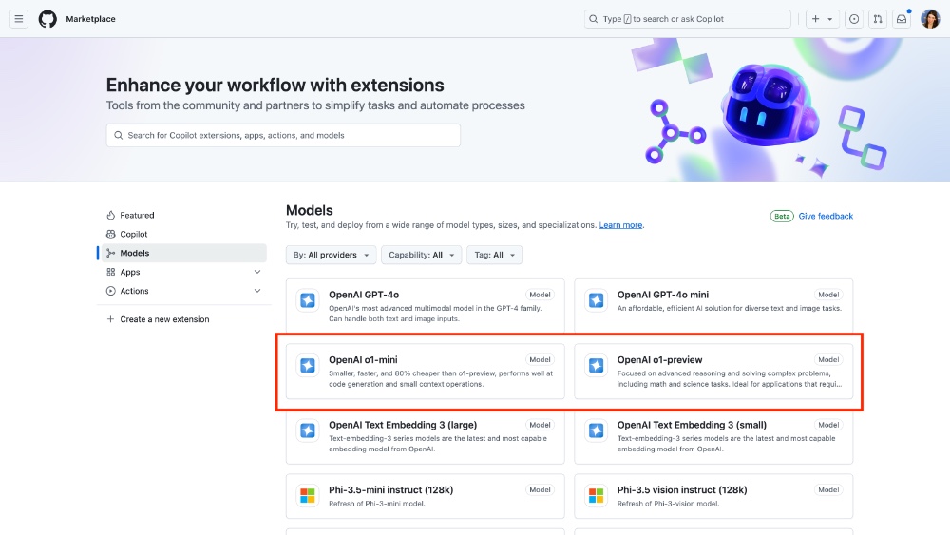950x535 pixels.
Task: Click the Give feedback link
Action: click(826, 217)
